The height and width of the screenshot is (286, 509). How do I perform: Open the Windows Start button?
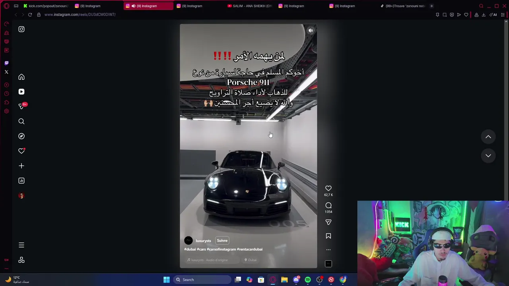point(167,280)
